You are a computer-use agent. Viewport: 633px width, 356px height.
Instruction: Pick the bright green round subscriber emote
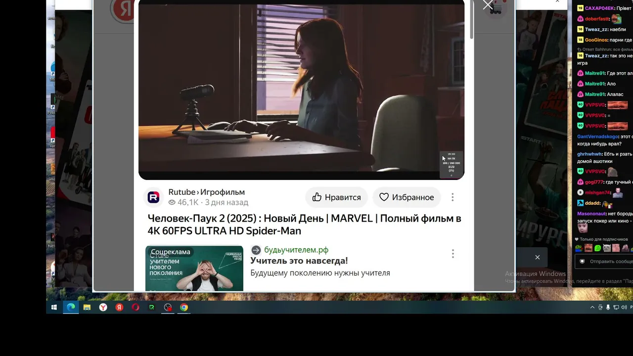pyautogui.click(x=597, y=248)
